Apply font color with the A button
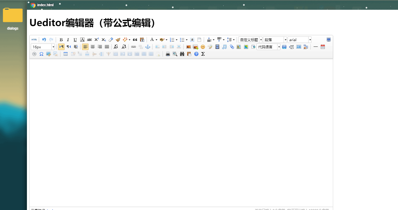The height and width of the screenshot is (210, 398). point(152,40)
